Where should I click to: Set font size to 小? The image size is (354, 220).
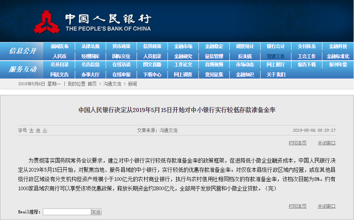click(45, 131)
